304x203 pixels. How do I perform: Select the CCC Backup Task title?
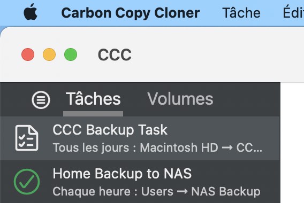click(x=110, y=130)
